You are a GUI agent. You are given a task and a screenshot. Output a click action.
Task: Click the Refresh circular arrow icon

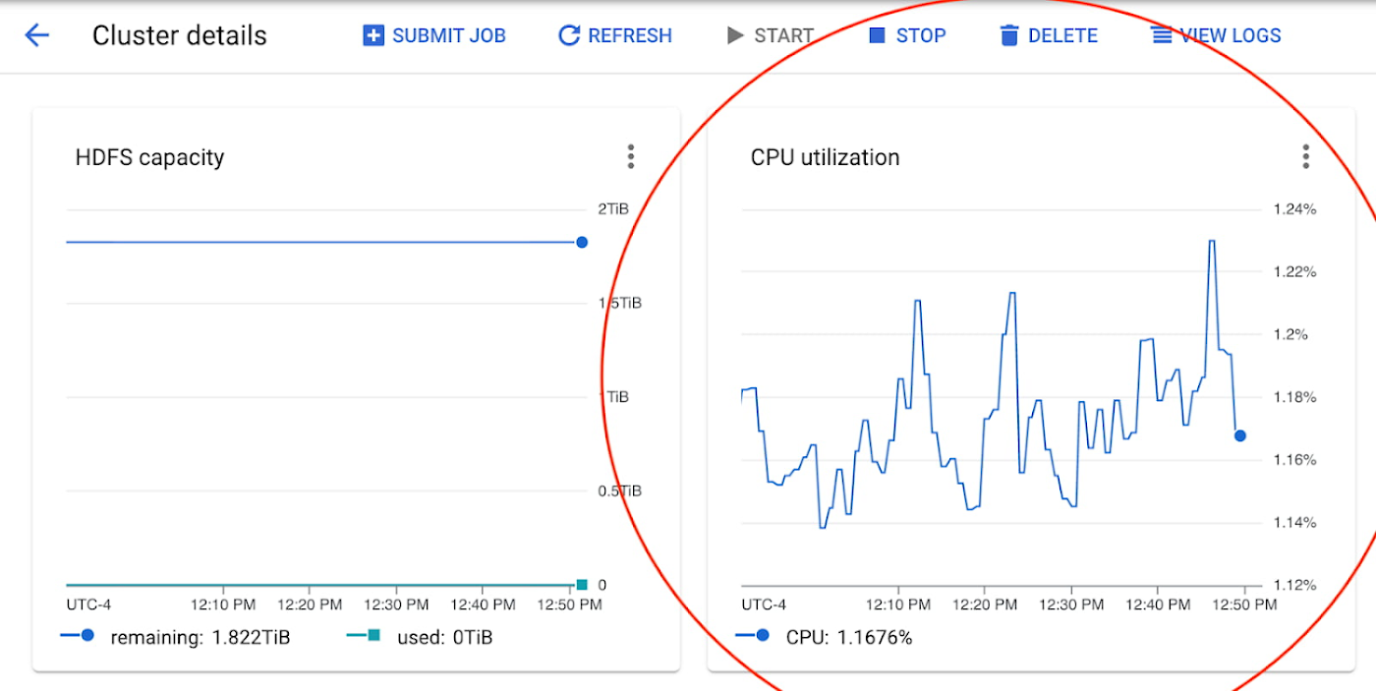point(569,36)
